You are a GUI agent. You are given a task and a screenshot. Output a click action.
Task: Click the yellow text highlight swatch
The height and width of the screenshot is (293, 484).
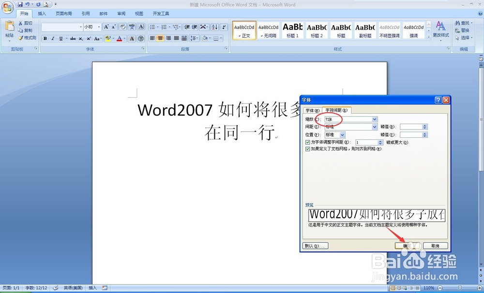(108, 39)
